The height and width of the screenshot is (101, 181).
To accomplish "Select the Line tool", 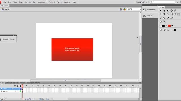I will tap(168, 14).
